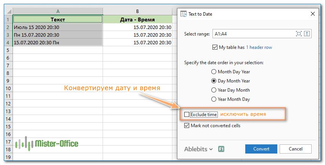Click cell A2 with 'Июль 15 2020 20:30'
The image size is (325, 165).
point(58,27)
